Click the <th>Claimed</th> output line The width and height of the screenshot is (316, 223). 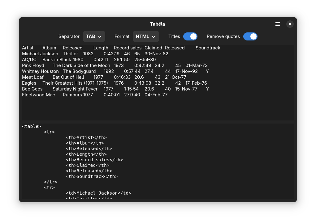88,165
